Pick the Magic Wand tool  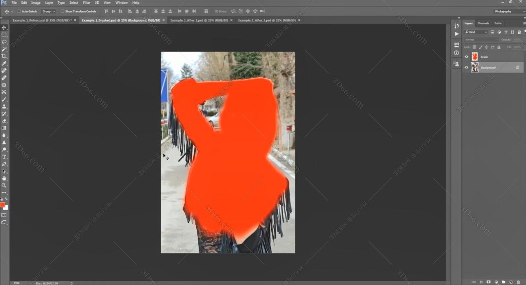pos(4,49)
